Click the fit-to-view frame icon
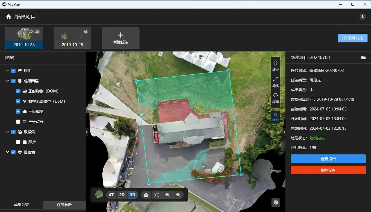Screen dimensions: 371x212 click(157, 195)
